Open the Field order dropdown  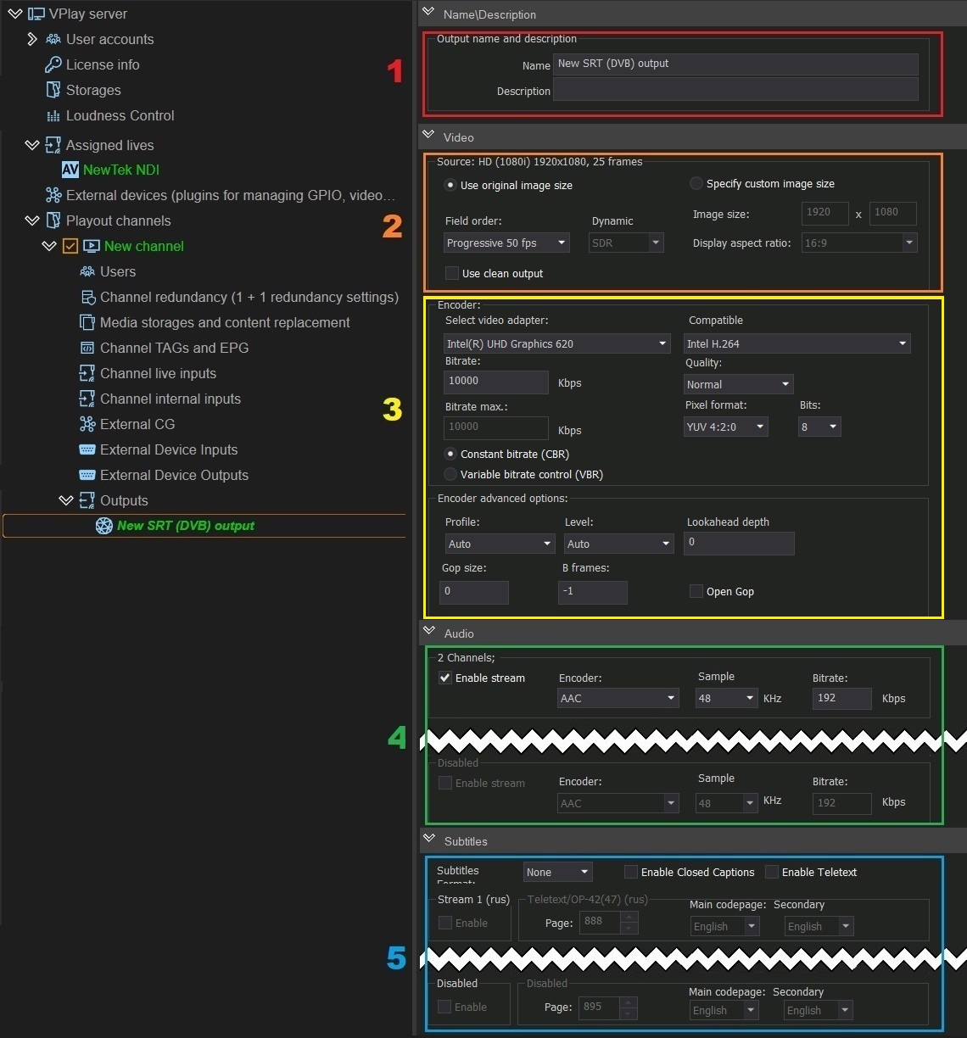coord(506,243)
